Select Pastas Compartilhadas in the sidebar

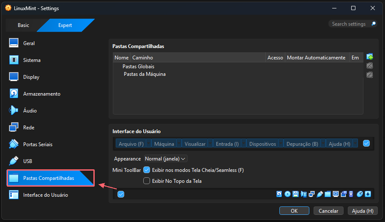[x=51, y=178]
